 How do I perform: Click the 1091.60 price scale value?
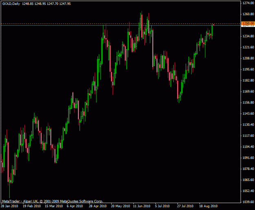coord(248,158)
